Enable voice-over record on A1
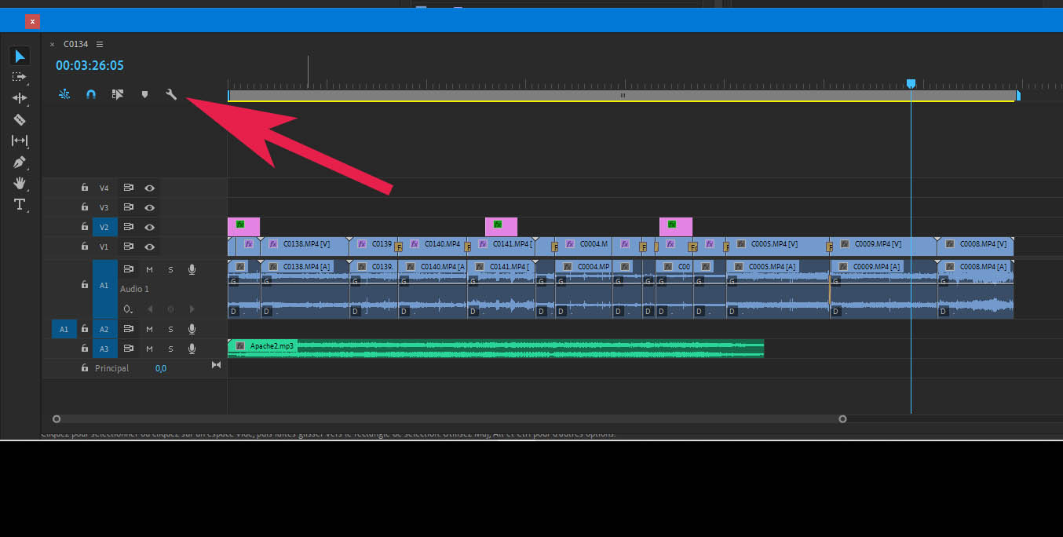 pyautogui.click(x=192, y=269)
